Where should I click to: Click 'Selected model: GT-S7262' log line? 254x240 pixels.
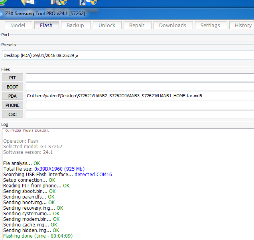[33, 147]
